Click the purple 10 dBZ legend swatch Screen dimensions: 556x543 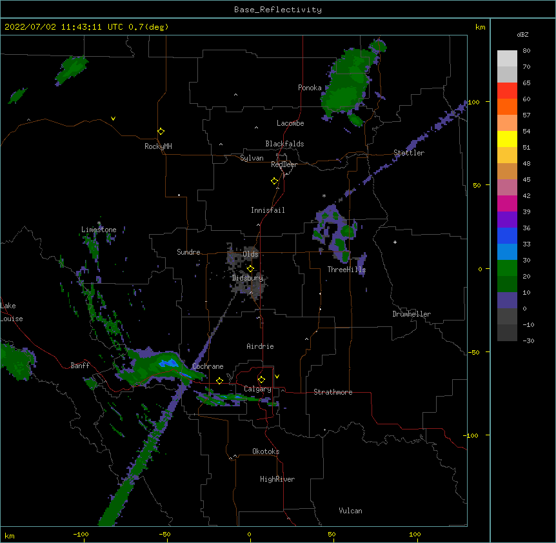coord(507,301)
